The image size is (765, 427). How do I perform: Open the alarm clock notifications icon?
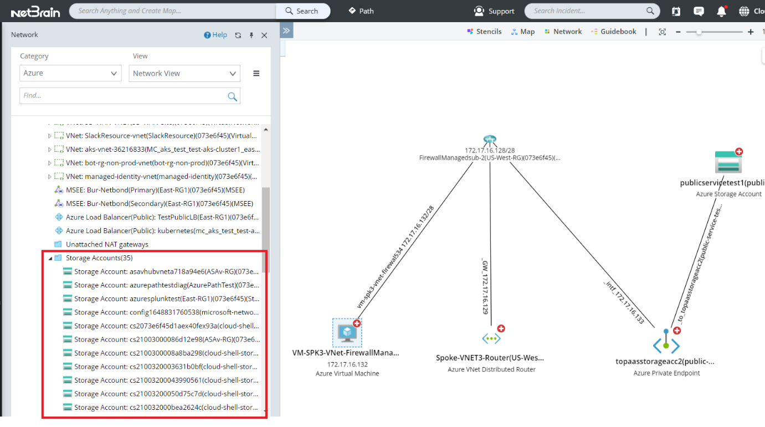tap(676, 11)
